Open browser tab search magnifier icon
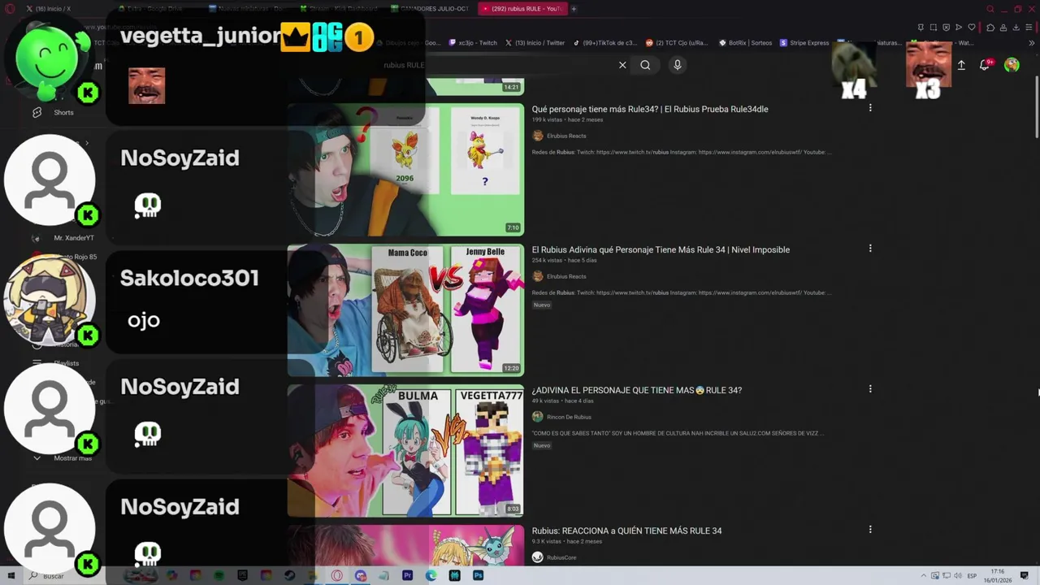Image resolution: width=1040 pixels, height=585 pixels. point(990,9)
